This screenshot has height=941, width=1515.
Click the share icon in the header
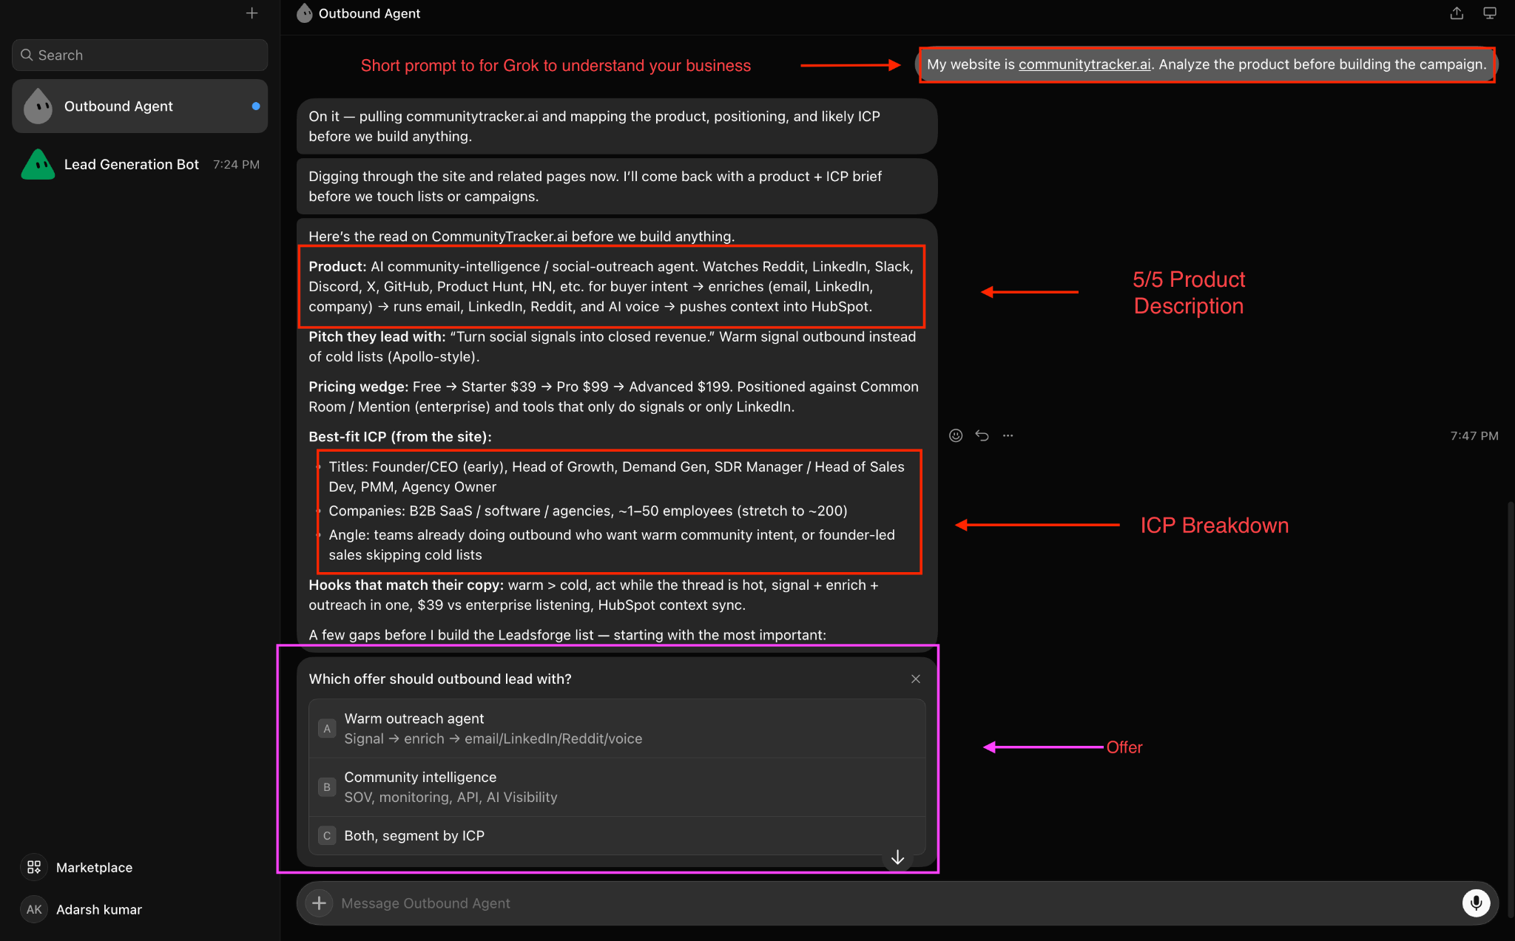pyautogui.click(x=1457, y=13)
